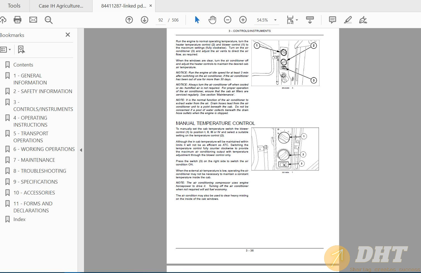Viewport: 421px width, 273px height.
Task: Open the 54.5% zoom level dropdown
Action: click(x=275, y=20)
